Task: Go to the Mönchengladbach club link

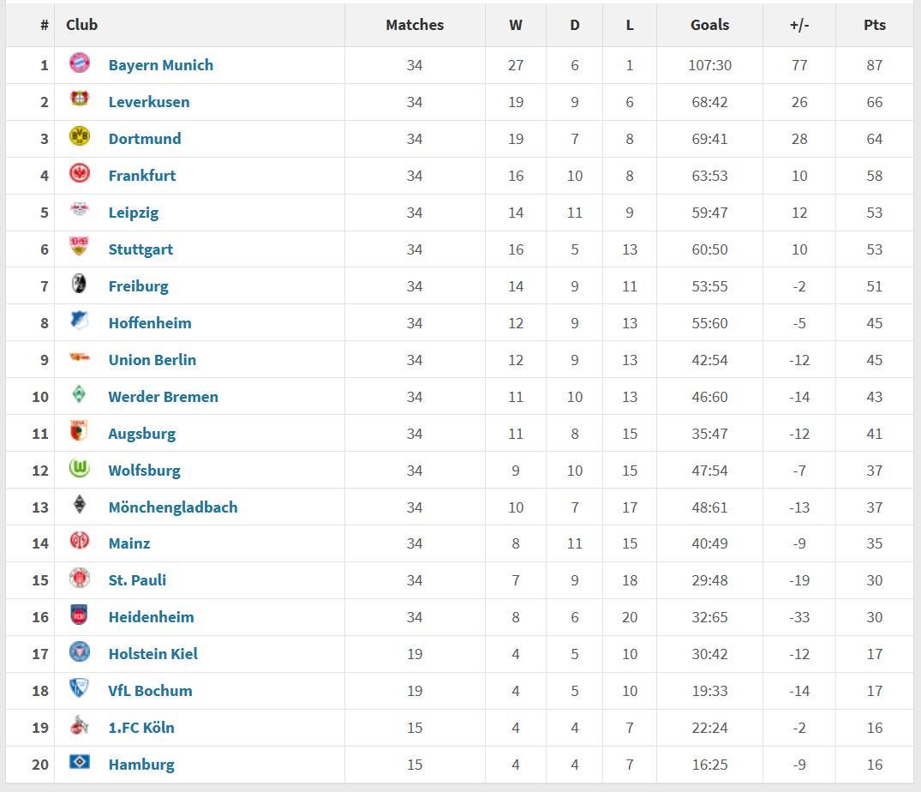Action: pos(172,507)
